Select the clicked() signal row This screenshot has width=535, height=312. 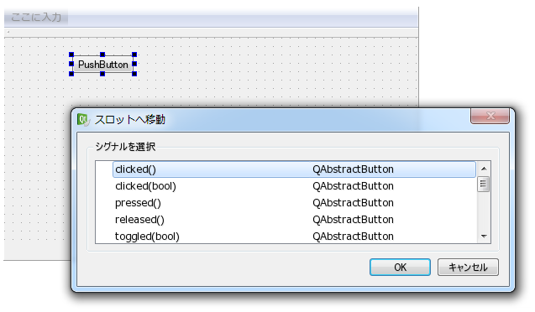point(294,169)
